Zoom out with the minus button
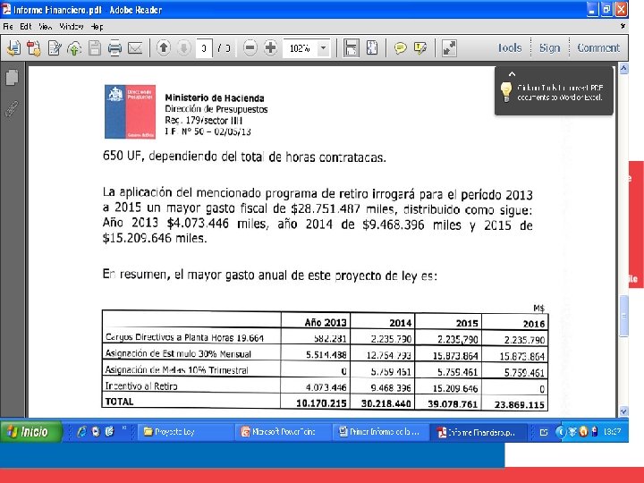The height and width of the screenshot is (483, 644). 250,48
